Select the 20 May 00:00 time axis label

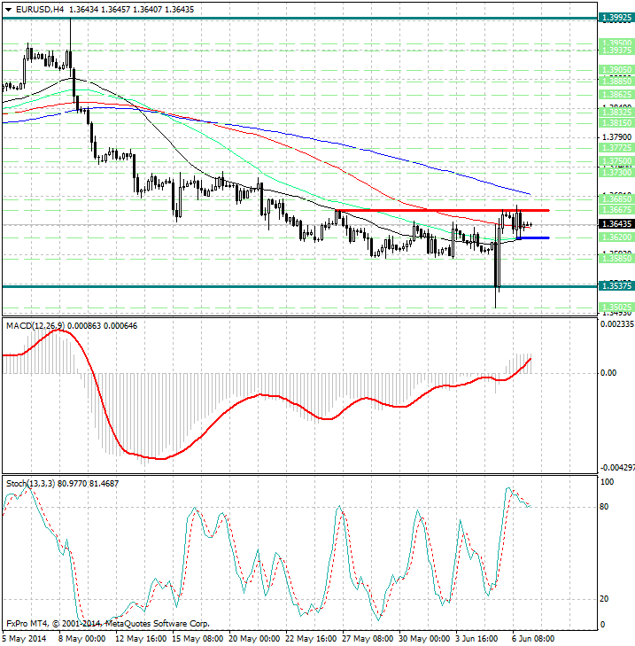(254, 639)
